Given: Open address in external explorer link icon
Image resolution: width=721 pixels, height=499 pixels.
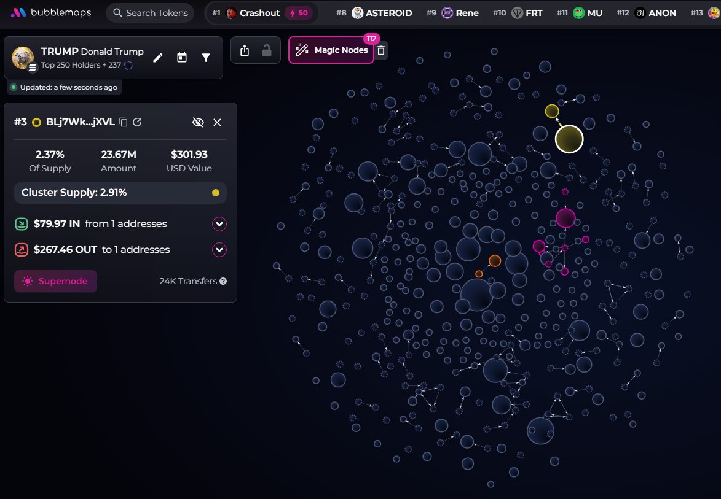Looking at the screenshot, I should (x=138, y=122).
